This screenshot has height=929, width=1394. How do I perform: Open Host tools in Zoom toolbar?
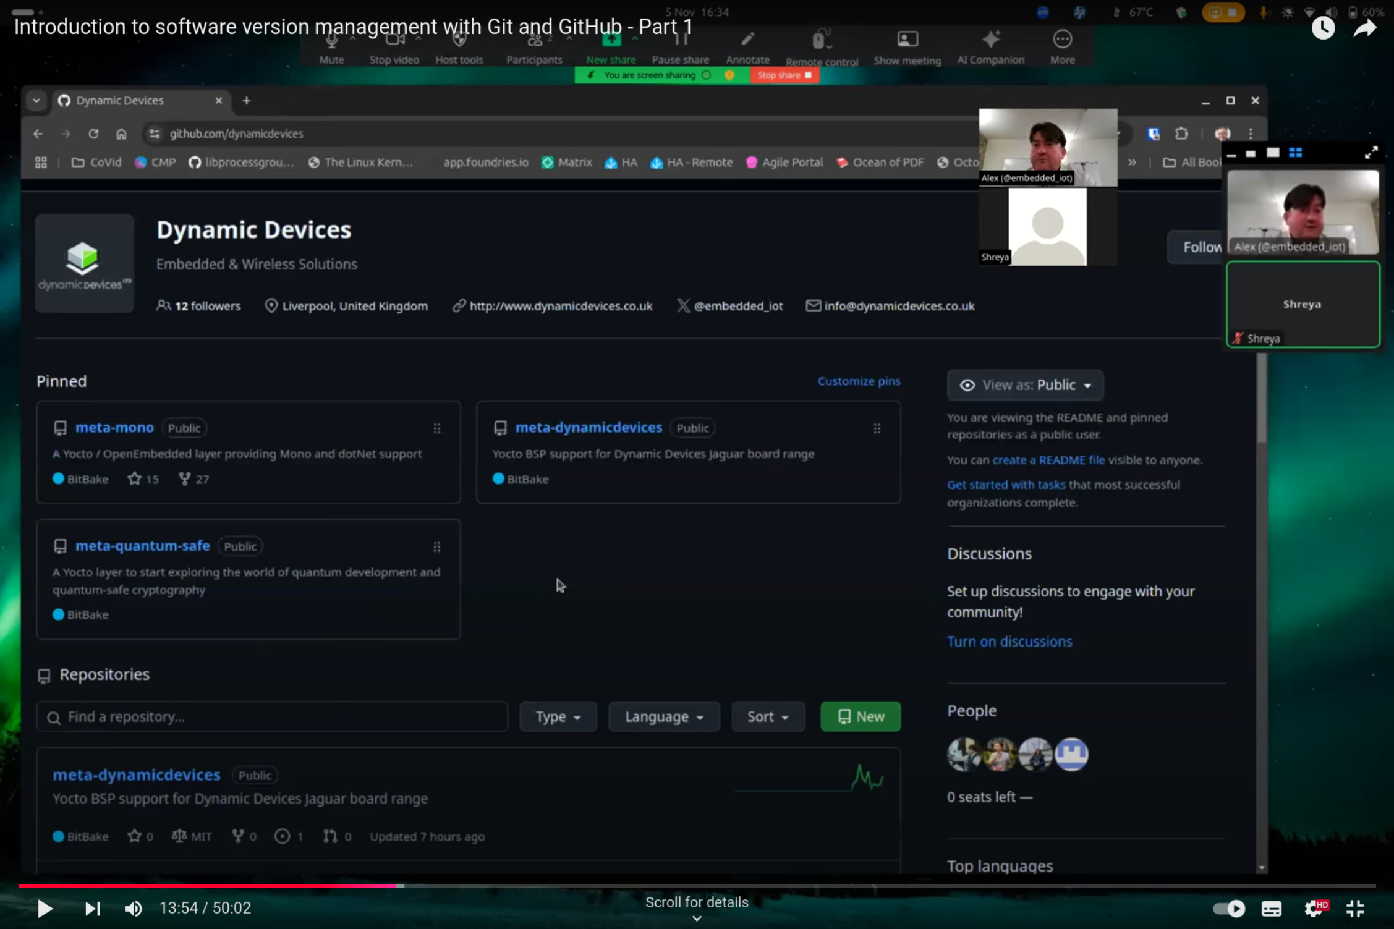click(459, 48)
